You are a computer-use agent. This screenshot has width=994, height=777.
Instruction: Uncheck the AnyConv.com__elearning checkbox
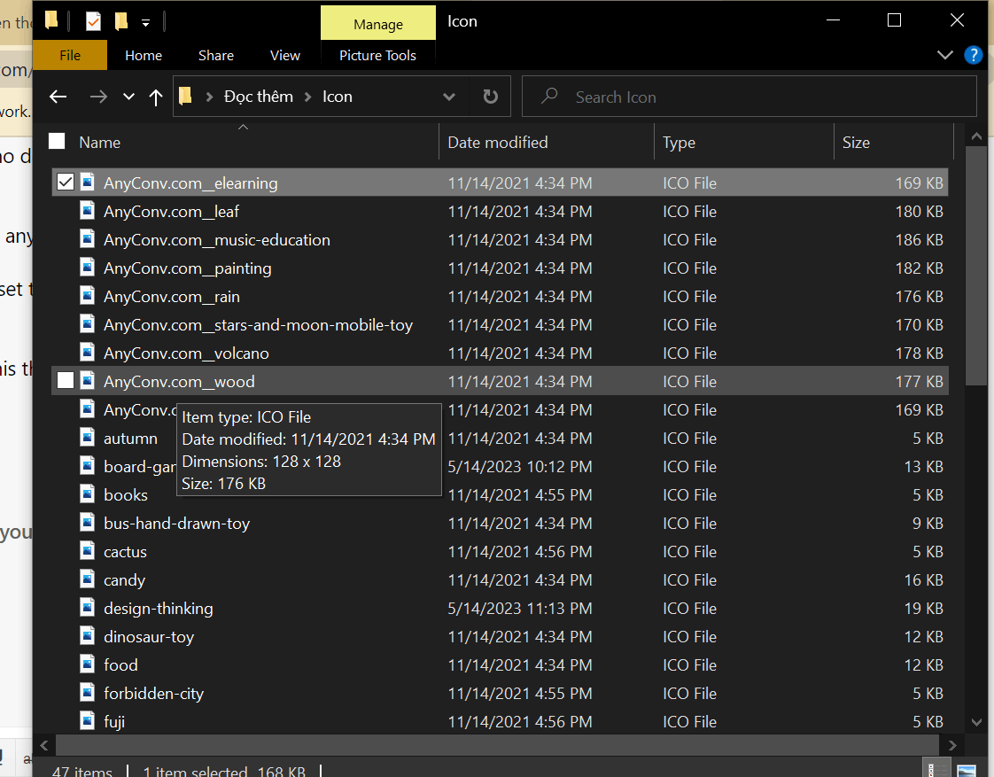point(66,183)
